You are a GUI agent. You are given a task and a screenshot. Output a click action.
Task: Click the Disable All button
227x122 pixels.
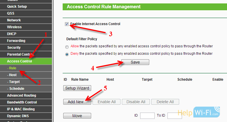[x=136, y=102]
